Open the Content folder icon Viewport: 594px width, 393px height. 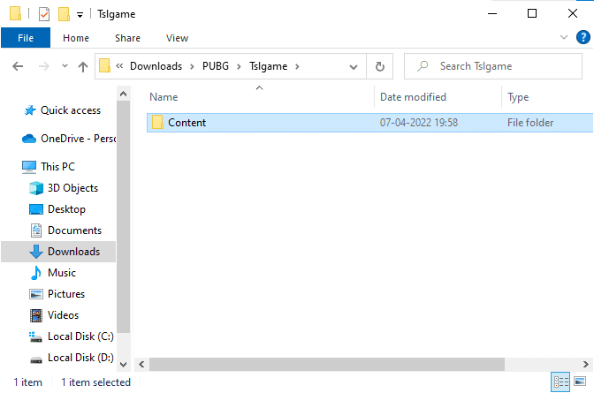(x=158, y=123)
